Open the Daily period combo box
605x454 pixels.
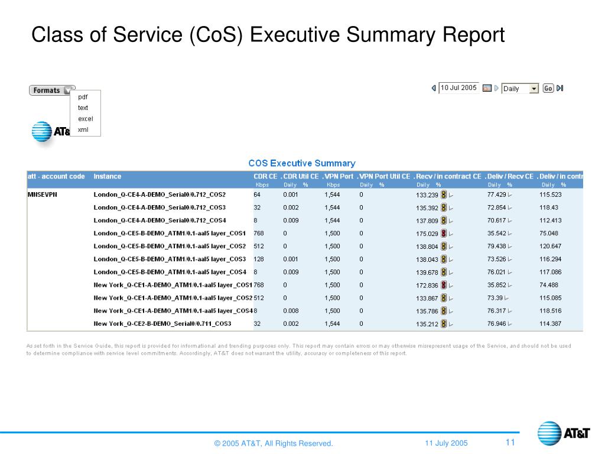[x=520, y=89]
